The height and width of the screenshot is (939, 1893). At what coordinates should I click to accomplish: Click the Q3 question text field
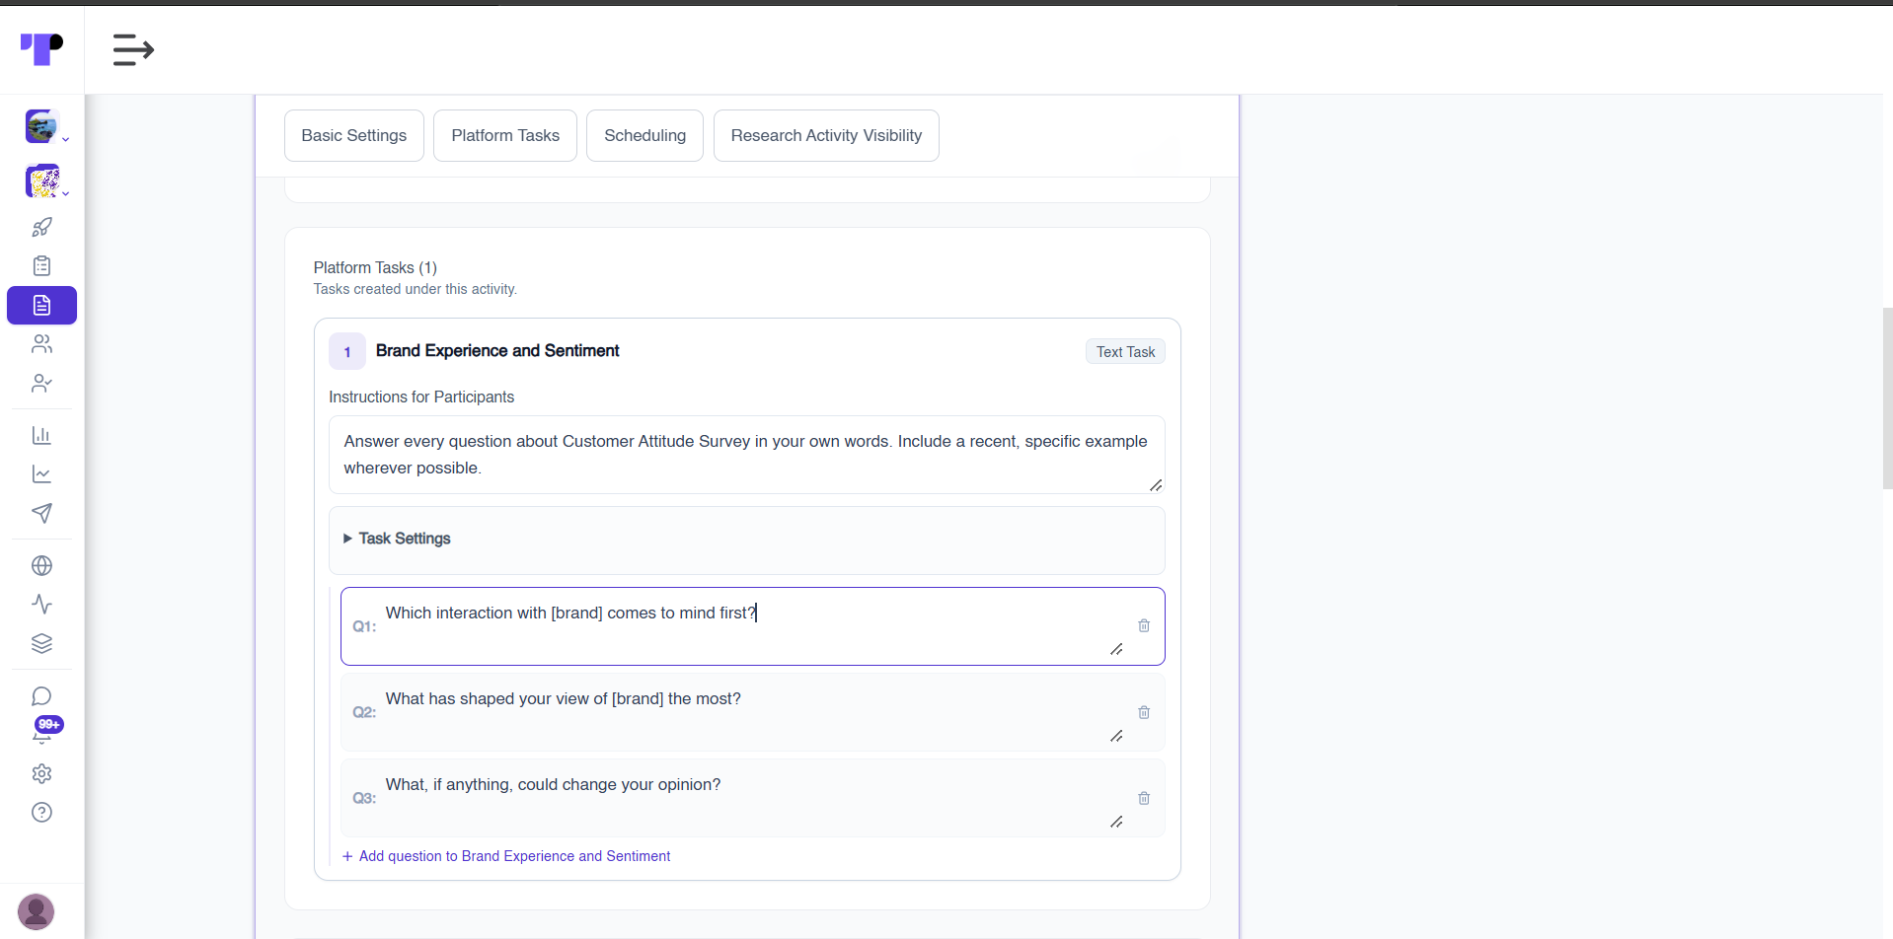(x=755, y=798)
